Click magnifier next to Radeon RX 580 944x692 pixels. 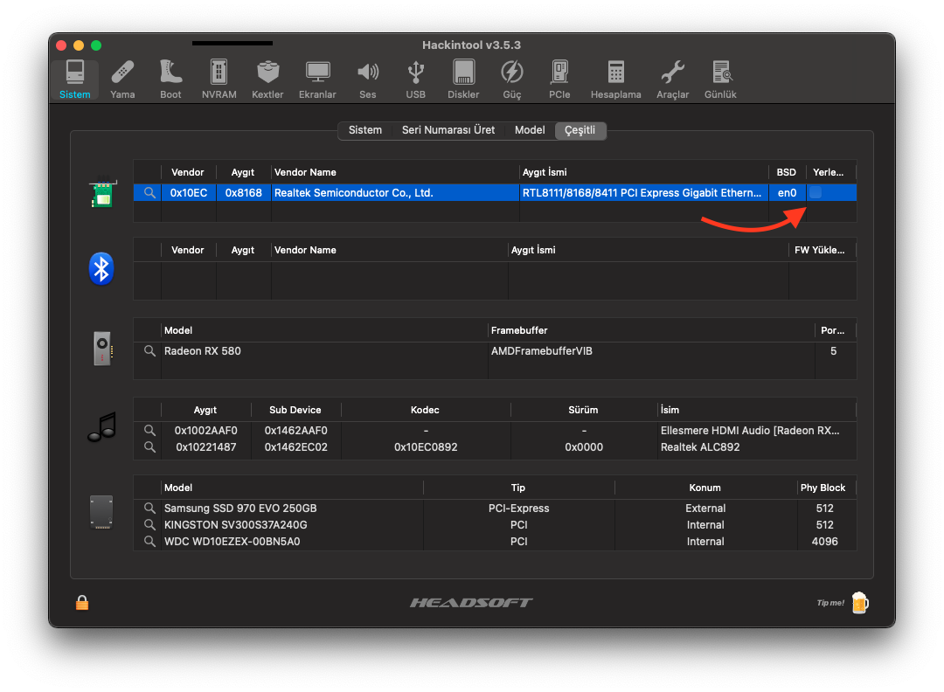[x=149, y=351]
